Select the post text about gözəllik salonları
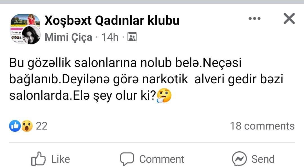 click(146, 79)
